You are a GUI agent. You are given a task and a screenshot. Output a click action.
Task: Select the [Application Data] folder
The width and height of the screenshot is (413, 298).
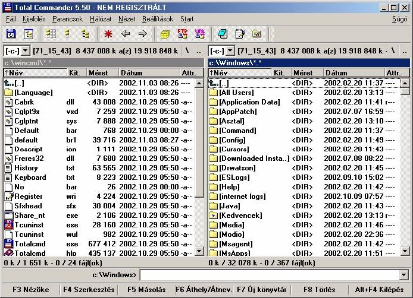tap(304, 102)
